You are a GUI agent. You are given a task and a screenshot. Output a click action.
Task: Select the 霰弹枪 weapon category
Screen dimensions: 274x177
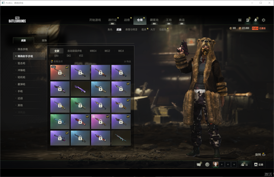21,84
